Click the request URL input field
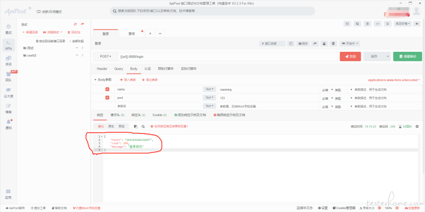 click(227, 57)
